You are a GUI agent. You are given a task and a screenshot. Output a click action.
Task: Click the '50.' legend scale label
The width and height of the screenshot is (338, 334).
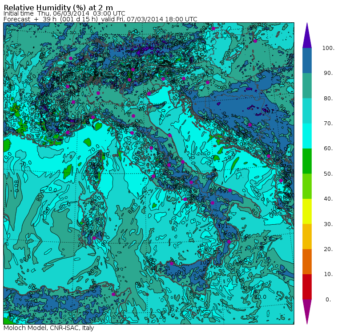(x=328, y=173)
